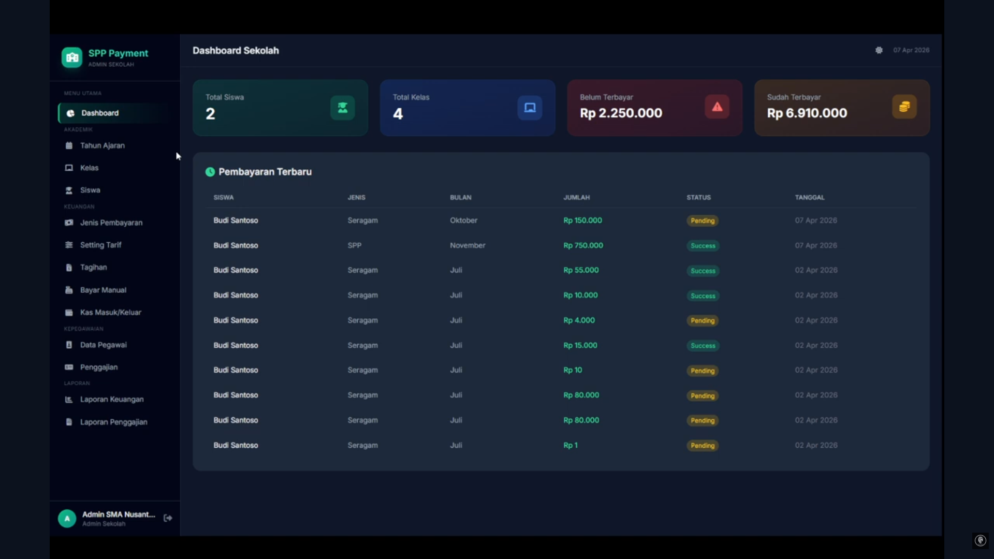Click the Dashboard Sekolah page title
This screenshot has height=559, width=994.
tap(236, 51)
